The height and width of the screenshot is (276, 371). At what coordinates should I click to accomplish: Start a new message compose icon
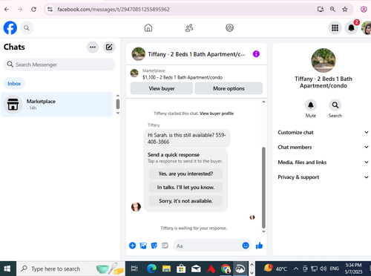point(109,47)
